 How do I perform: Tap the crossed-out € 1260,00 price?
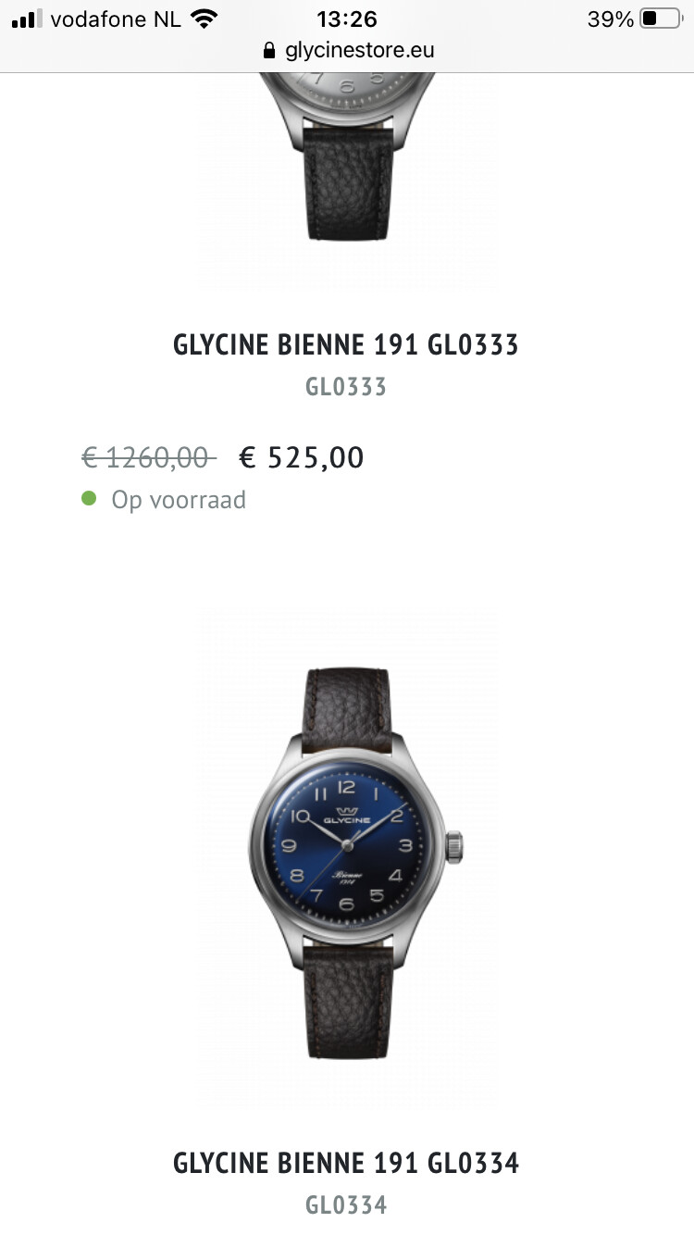click(x=149, y=457)
